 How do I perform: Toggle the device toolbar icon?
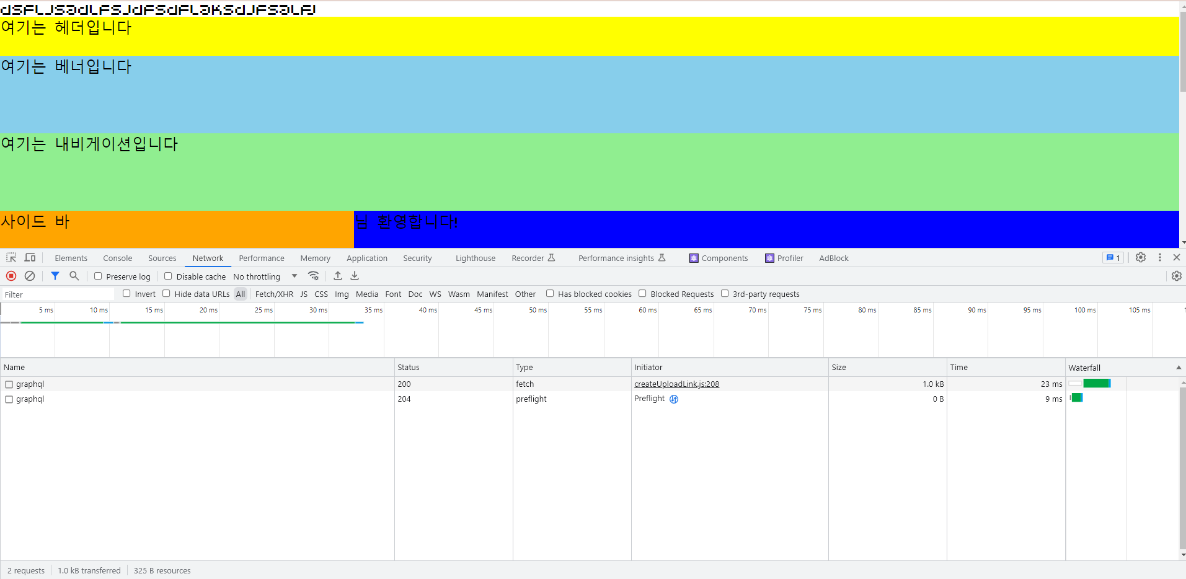(30, 257)
